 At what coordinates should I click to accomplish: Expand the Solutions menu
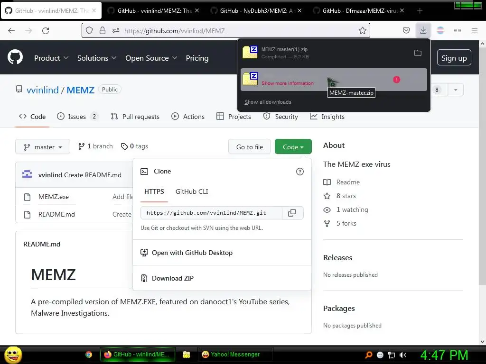97,58
